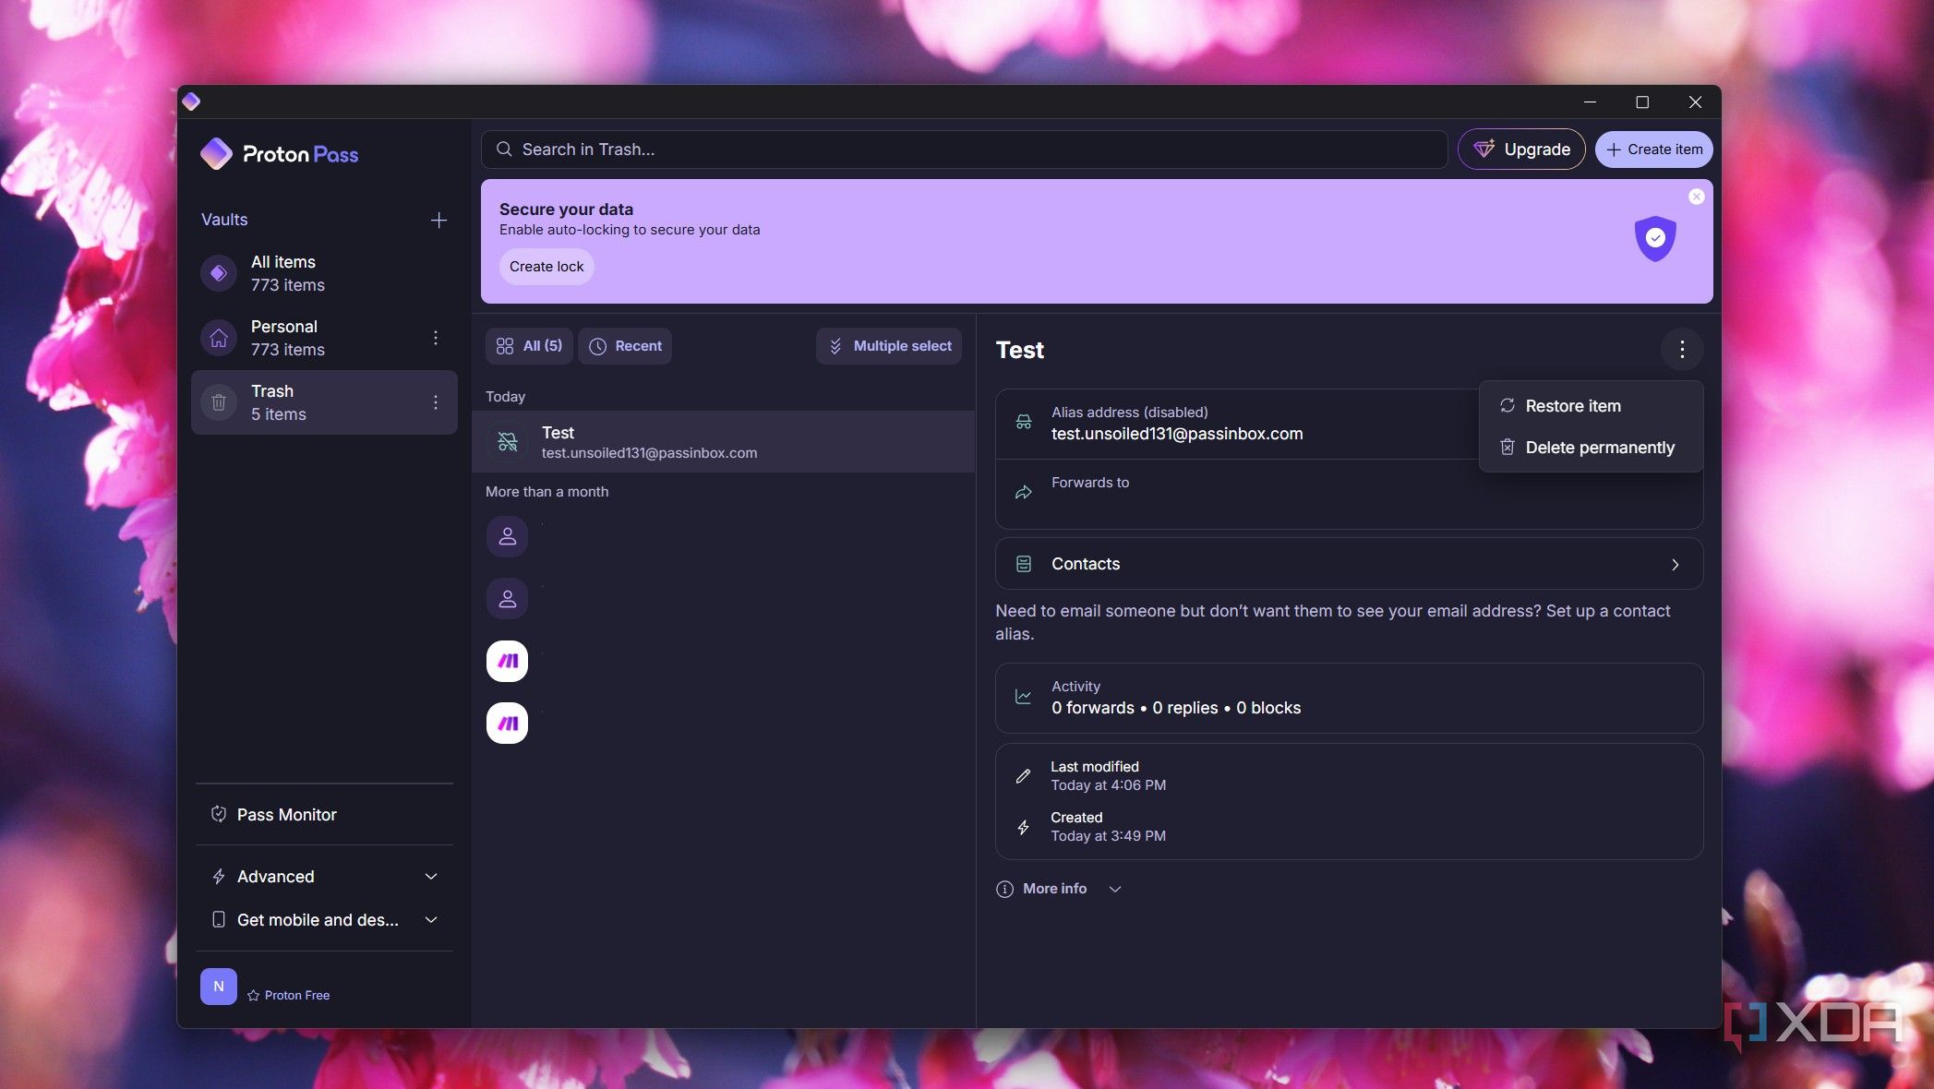Open the All items vault
Screen dimensions: 1934x1089
[x=324, y=273]
